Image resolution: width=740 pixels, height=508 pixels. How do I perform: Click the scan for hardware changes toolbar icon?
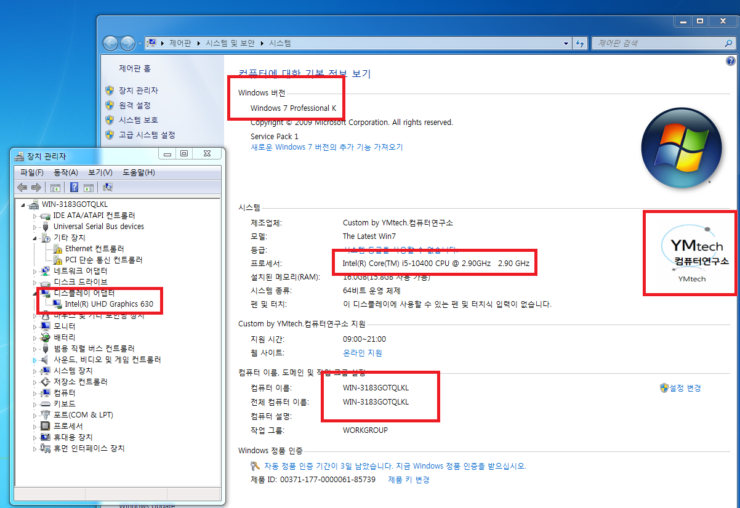coord(108,187)
